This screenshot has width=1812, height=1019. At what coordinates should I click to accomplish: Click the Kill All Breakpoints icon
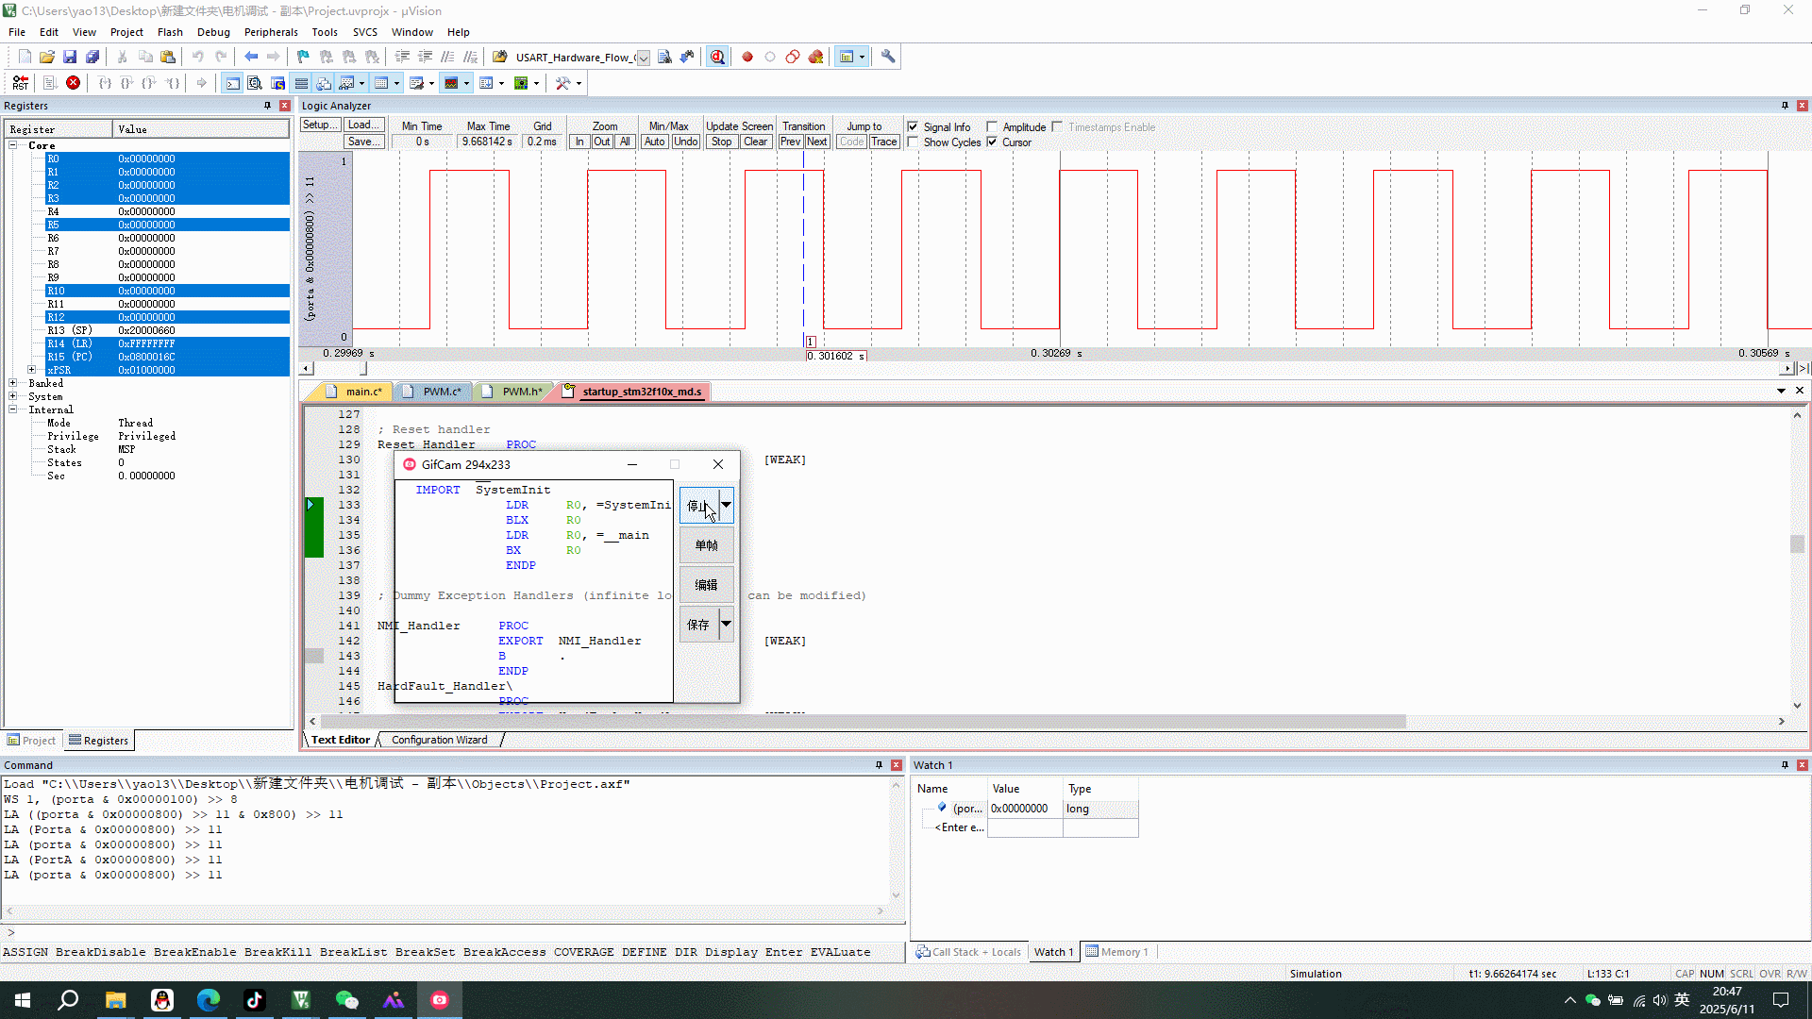pyautogui.click(x=816, y=57)
